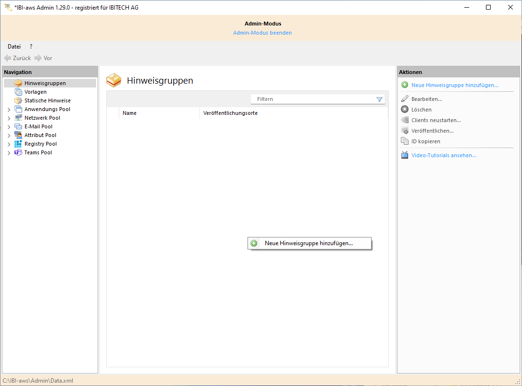Select Neue Hinweisgruppe hinzufügen in context menu
Screen dimensions: 522x386
309,243
